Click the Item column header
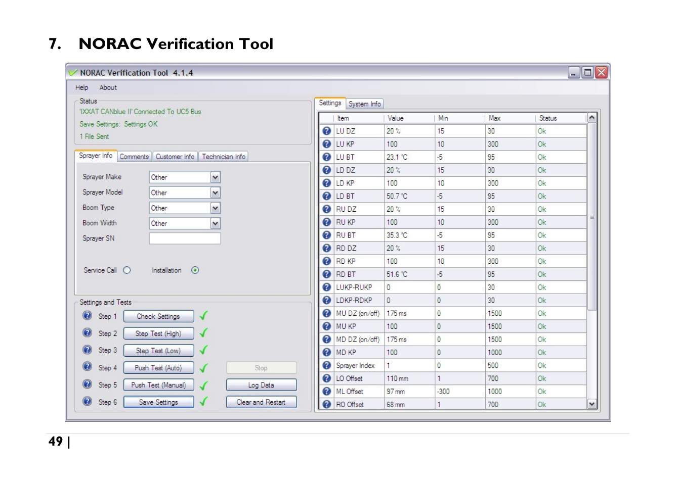 (x=359, y=118)
